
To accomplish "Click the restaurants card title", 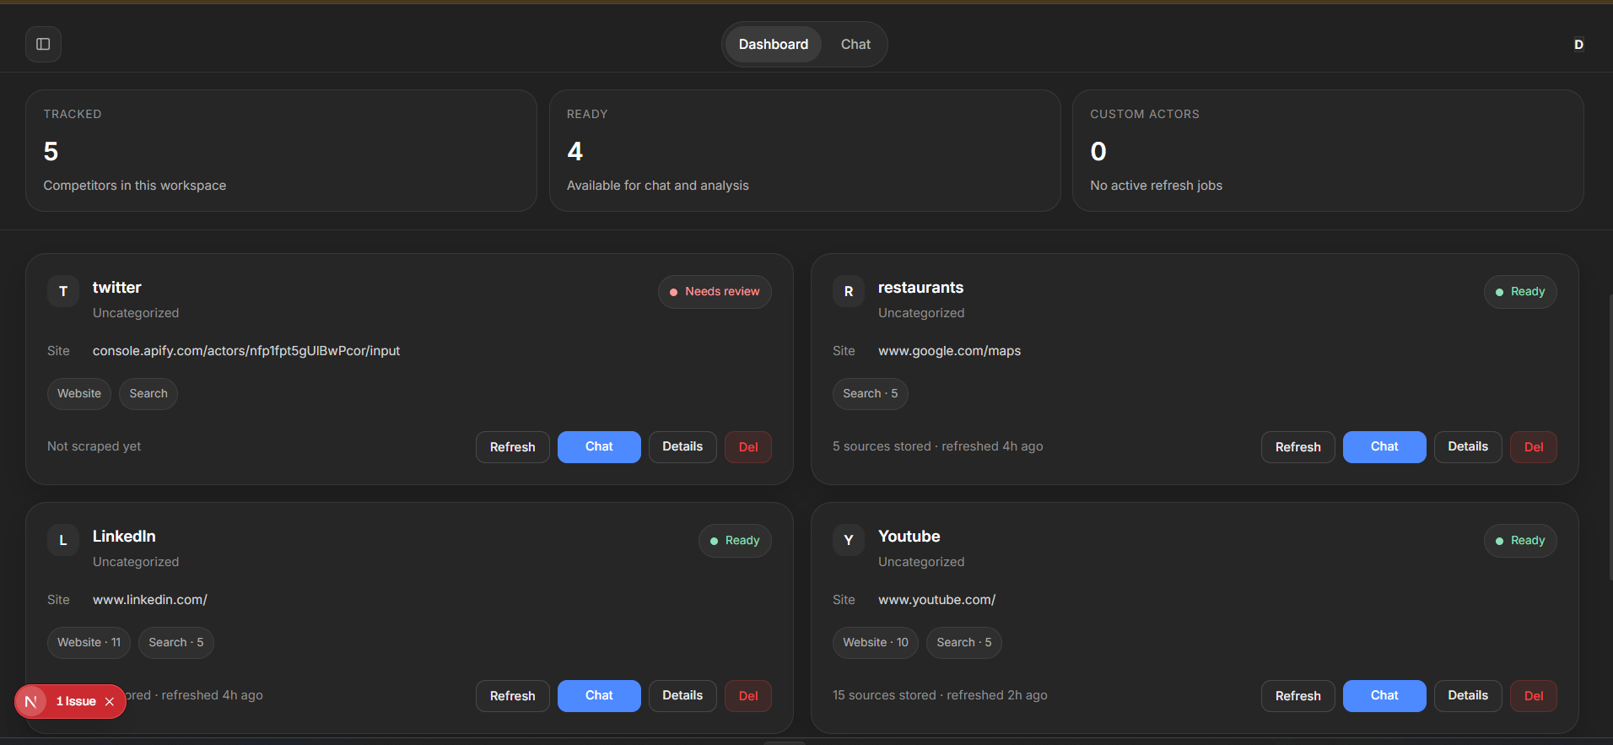I will [x=920, y=288].
